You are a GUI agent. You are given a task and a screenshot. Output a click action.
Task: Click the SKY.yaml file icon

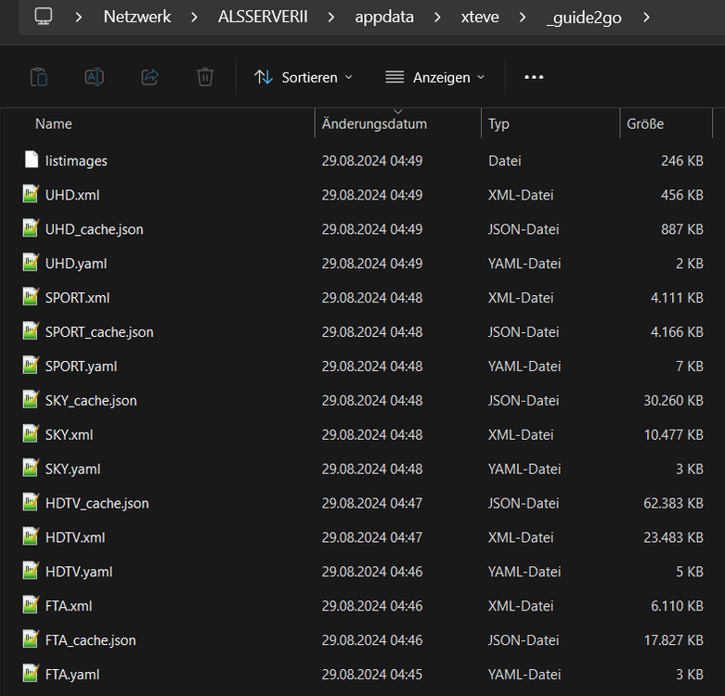click(31, 468)
